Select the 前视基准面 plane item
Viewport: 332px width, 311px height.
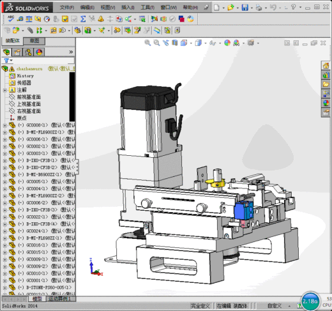point(29,97)
